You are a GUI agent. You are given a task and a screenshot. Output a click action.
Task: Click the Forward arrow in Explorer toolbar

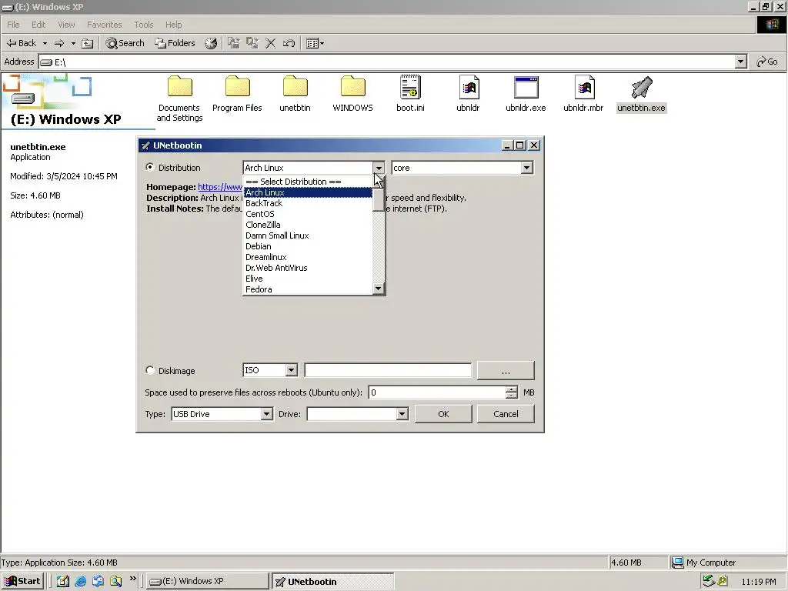coord(59,43)
